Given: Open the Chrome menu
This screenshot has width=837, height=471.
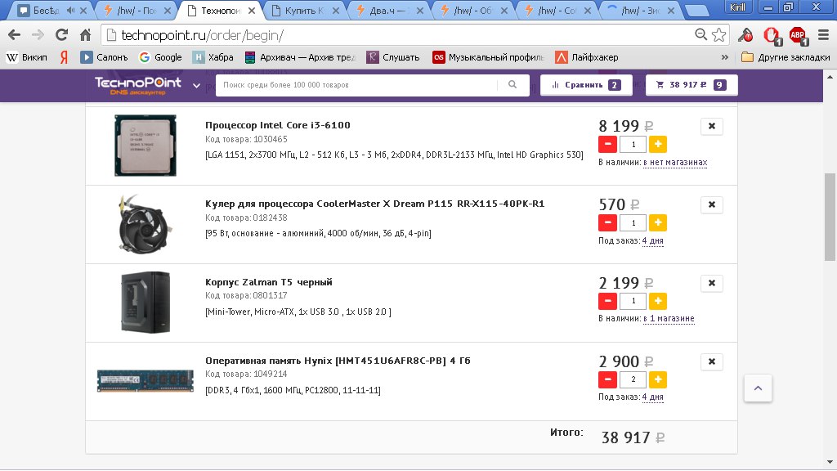Looking at the screenshot, I should tap(824, 35).
